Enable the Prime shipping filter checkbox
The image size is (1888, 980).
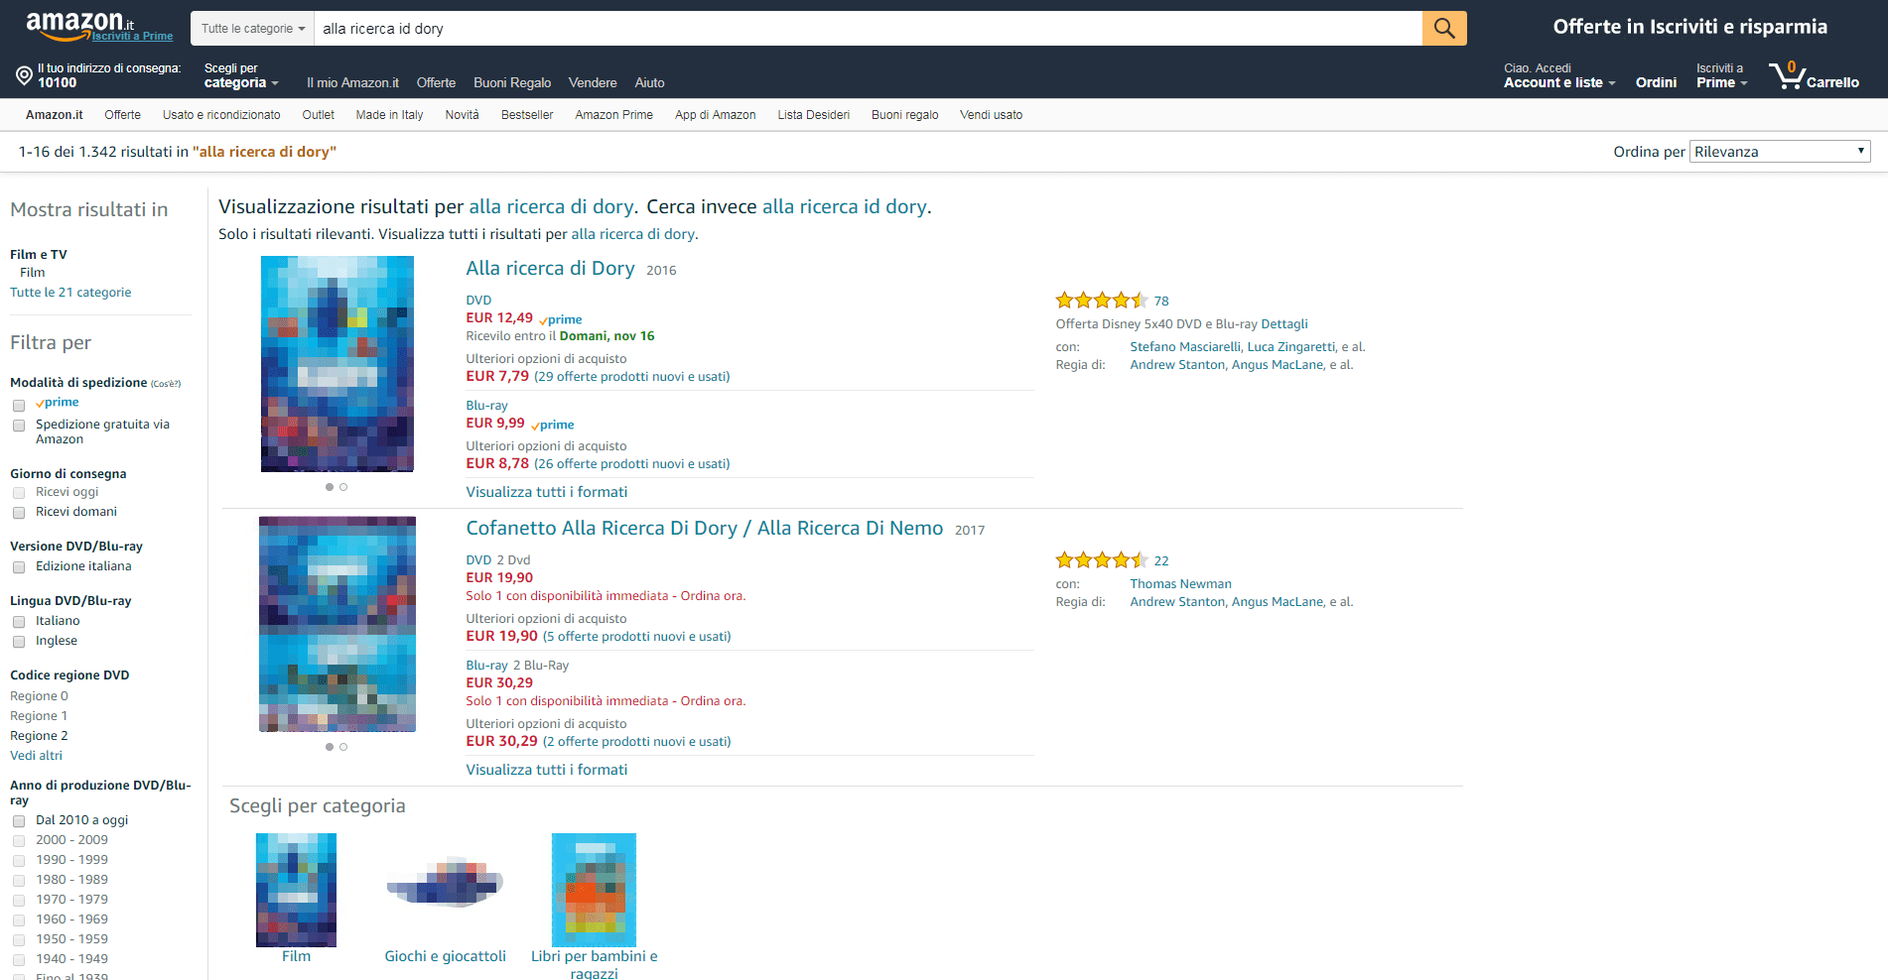(x=19, y=405)
